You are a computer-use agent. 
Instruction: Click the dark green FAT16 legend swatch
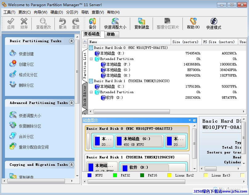142,175
